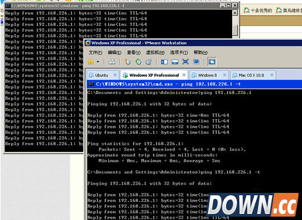Image resolution: width=302 pixels, height=220 pixels.
Task: Select the Windows XP Professional tab
Action: coord(154,75)
